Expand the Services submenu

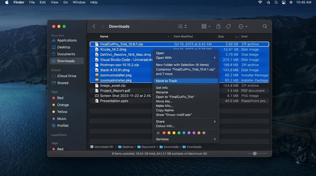[185, 139]
